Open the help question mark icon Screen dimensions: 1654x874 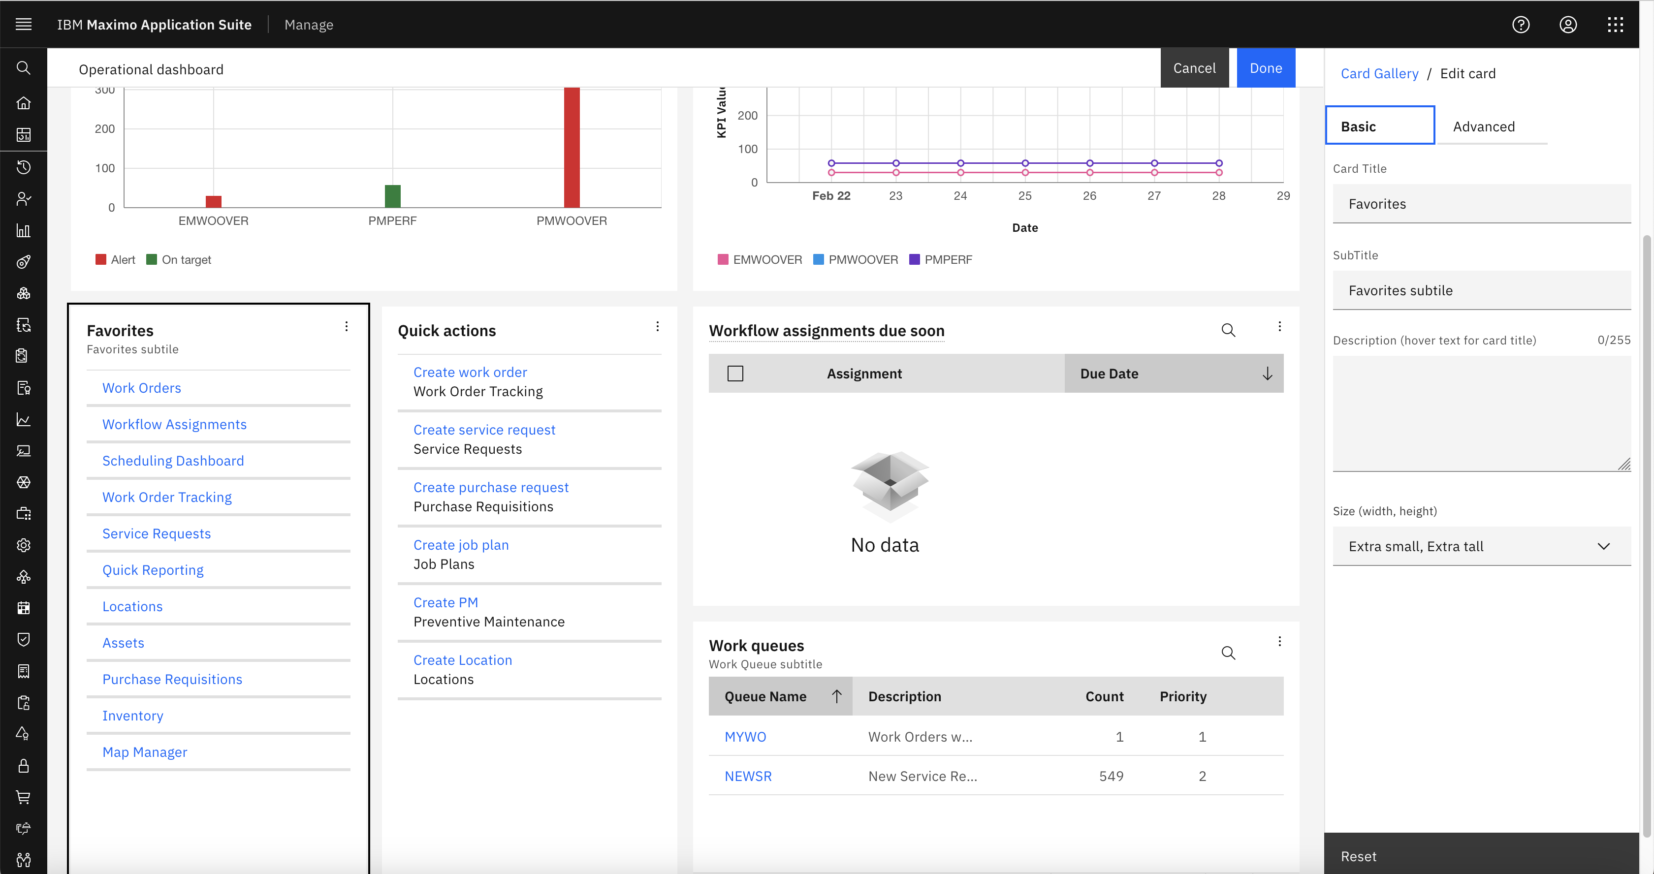click(x=1521, y=25)
